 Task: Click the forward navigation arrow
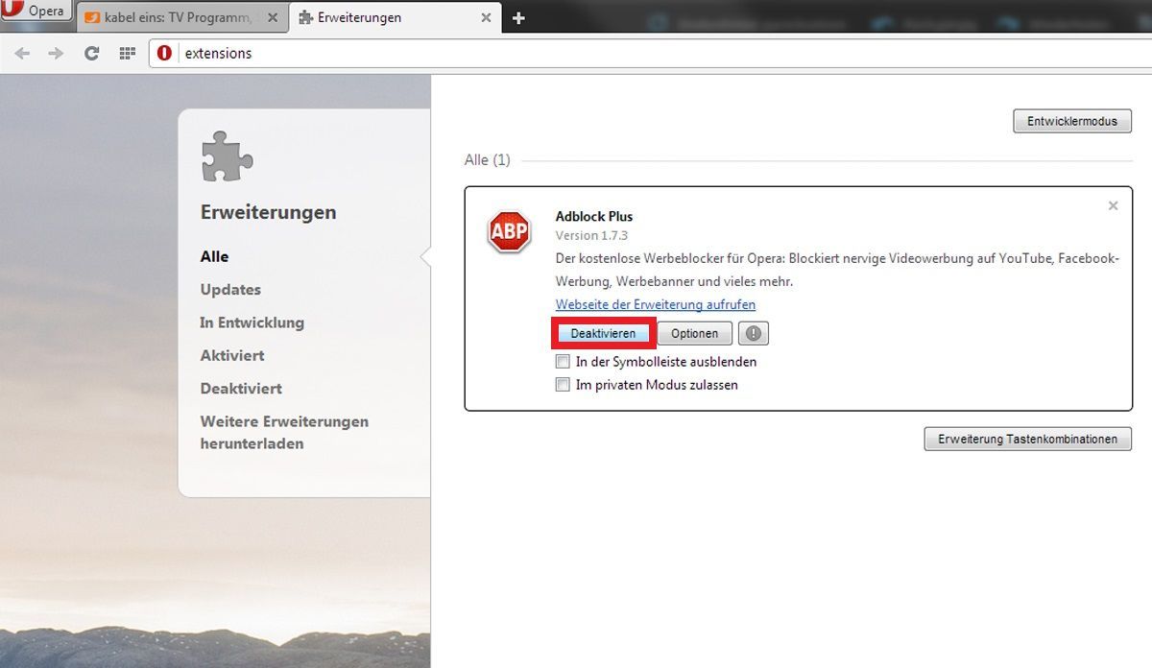[56, 54]
